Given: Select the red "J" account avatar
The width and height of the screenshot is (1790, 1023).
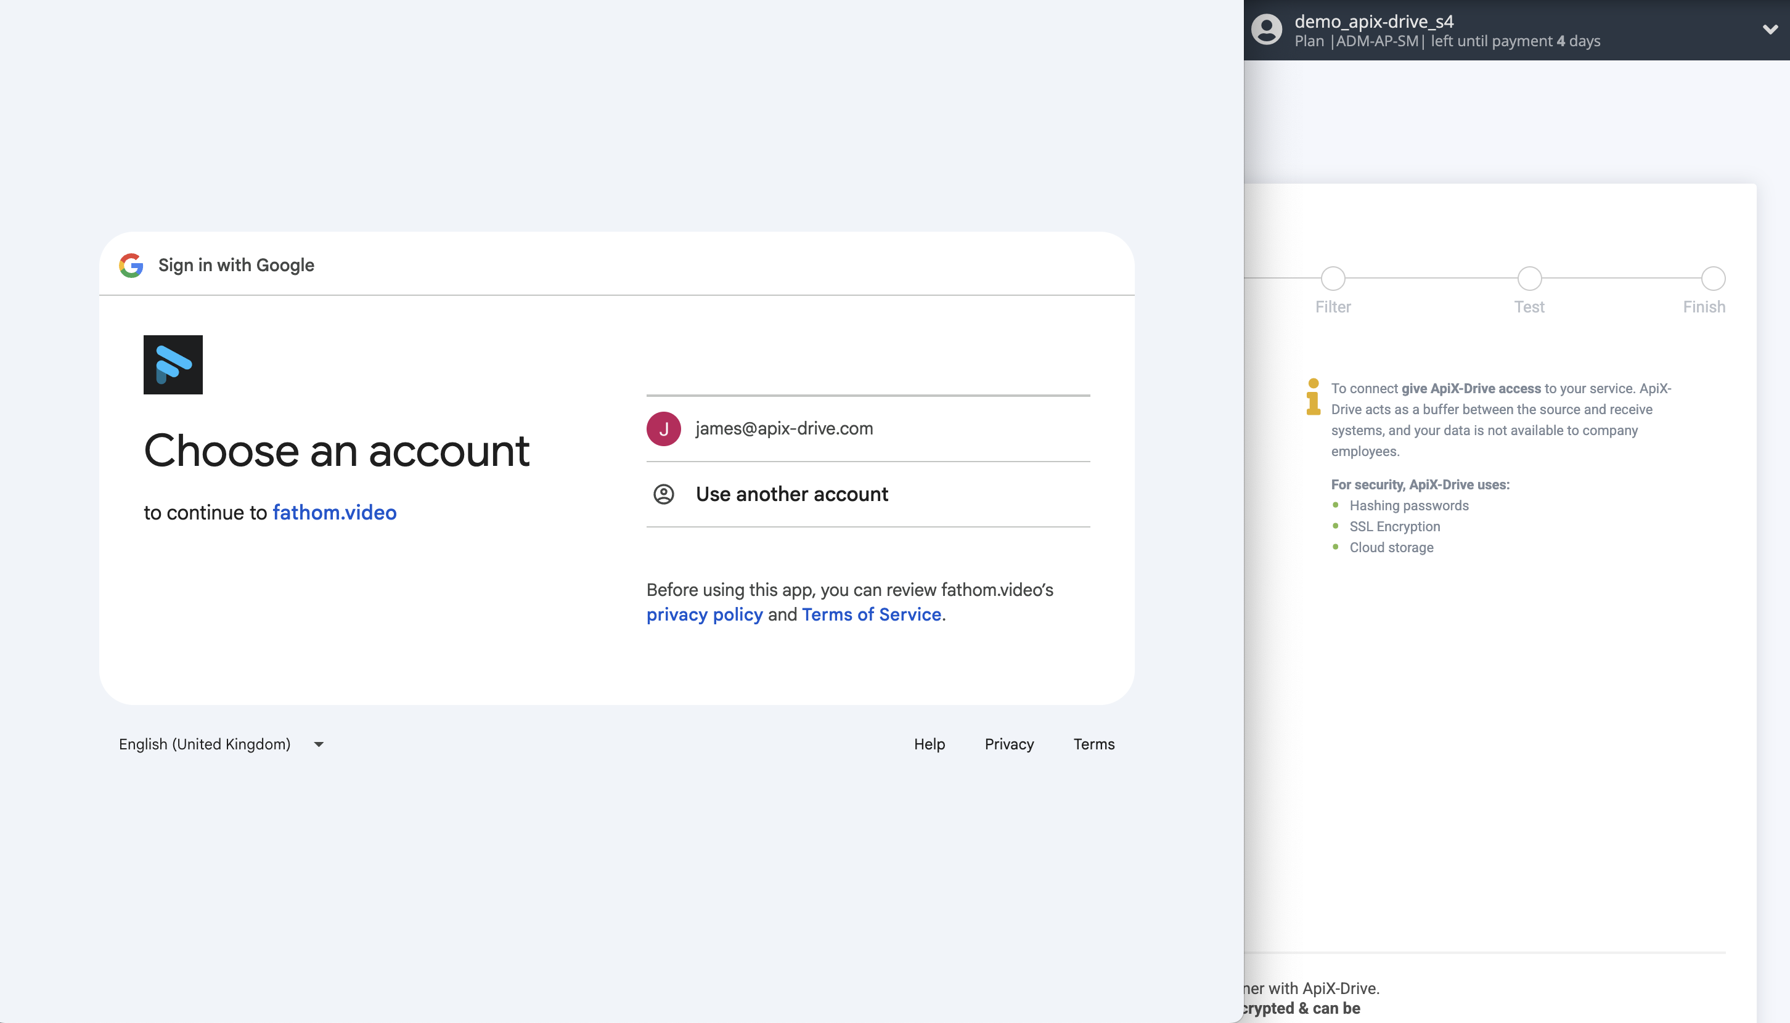Looking at the screenshot, I should [663, 428].
